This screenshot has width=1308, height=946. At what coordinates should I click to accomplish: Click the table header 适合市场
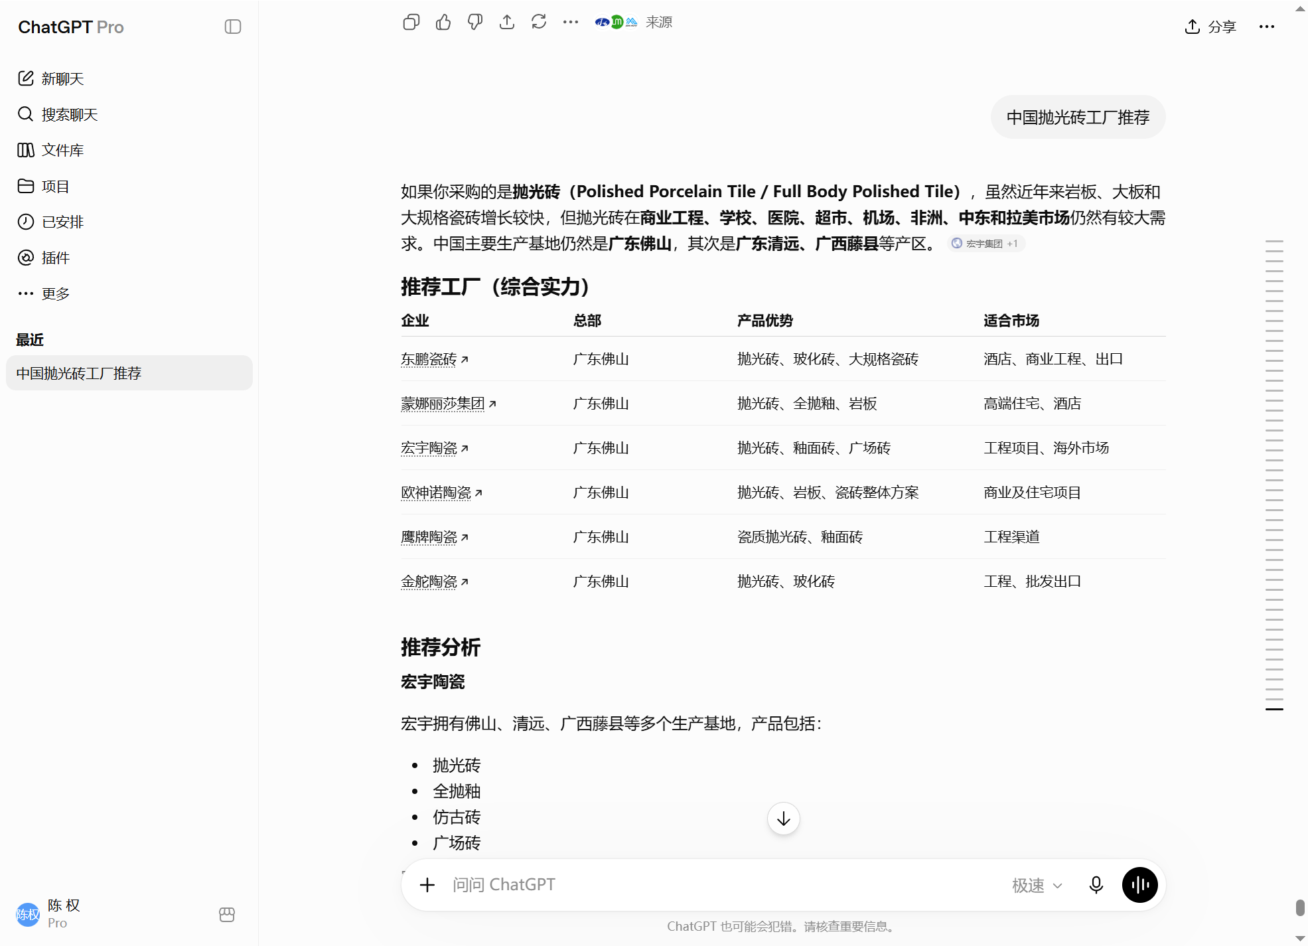pyautogui.click(x=1011, y=321)
